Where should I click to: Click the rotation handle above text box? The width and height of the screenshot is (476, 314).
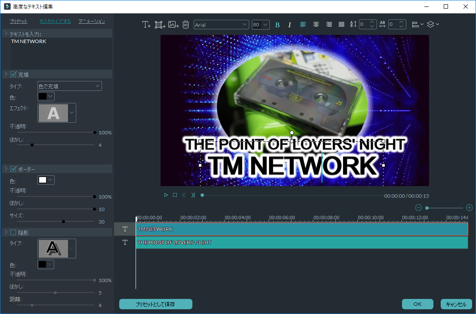click(x=292, y=133)
